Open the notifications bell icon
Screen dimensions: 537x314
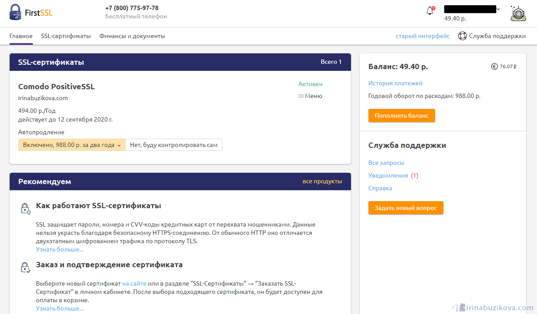430,11
